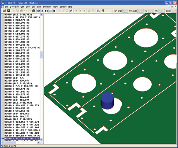Viewport: 178px width, 148px height.
Task: Select line N2060 (CLS,T101/MP2)
Action: 18,15
